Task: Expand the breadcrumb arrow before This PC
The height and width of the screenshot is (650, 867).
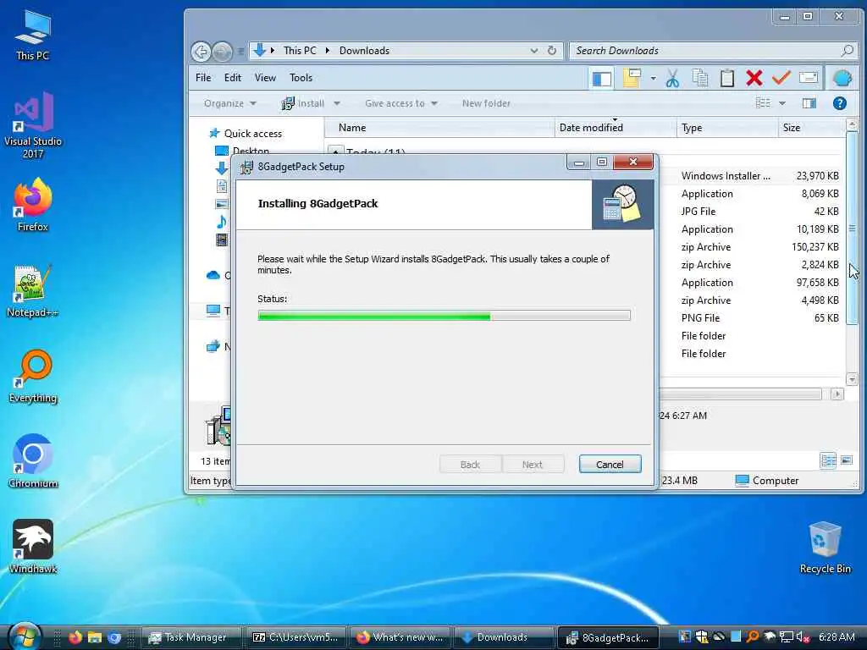Action: click(273, 50)
